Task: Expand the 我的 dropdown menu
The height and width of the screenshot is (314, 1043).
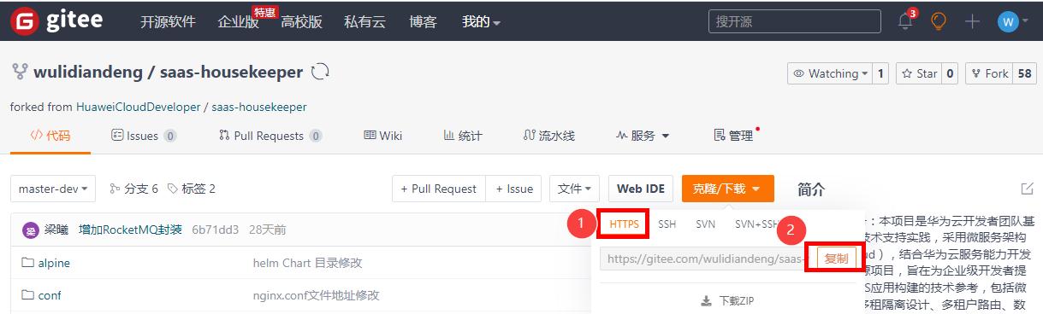Action: (x=481, y=21)
